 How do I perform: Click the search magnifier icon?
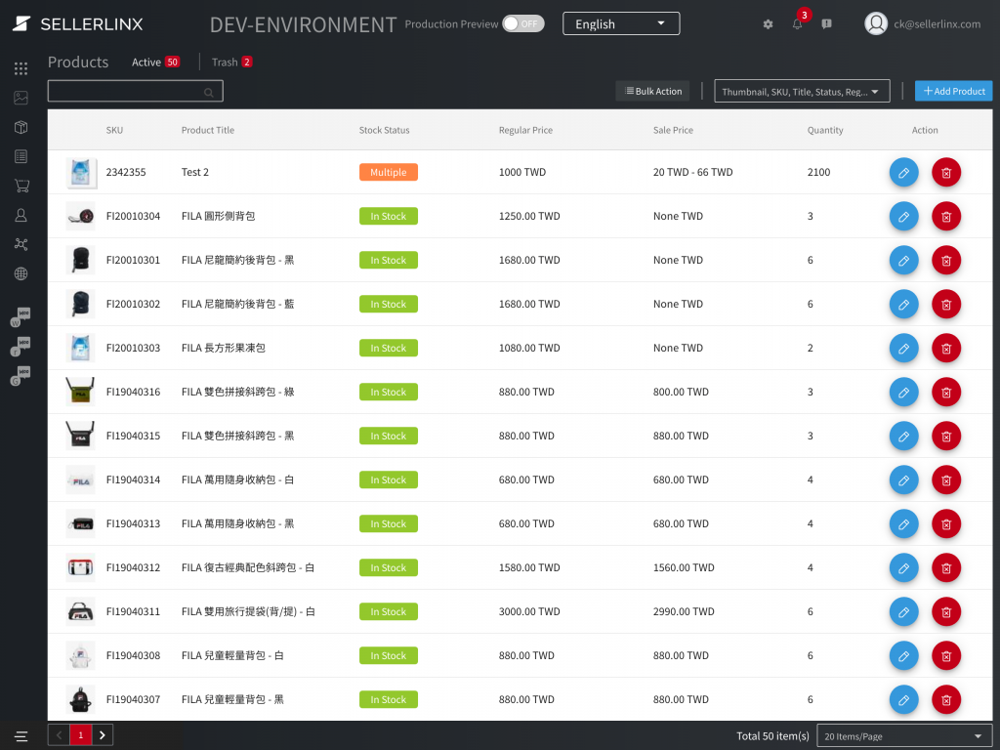click(209, 93)
